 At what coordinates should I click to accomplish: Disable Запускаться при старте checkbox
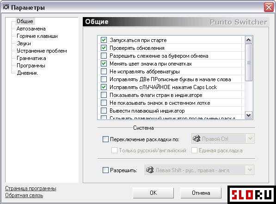click(104, 40)
